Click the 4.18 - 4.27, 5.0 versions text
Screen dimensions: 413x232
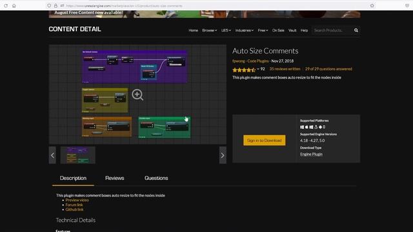point(312,140)
